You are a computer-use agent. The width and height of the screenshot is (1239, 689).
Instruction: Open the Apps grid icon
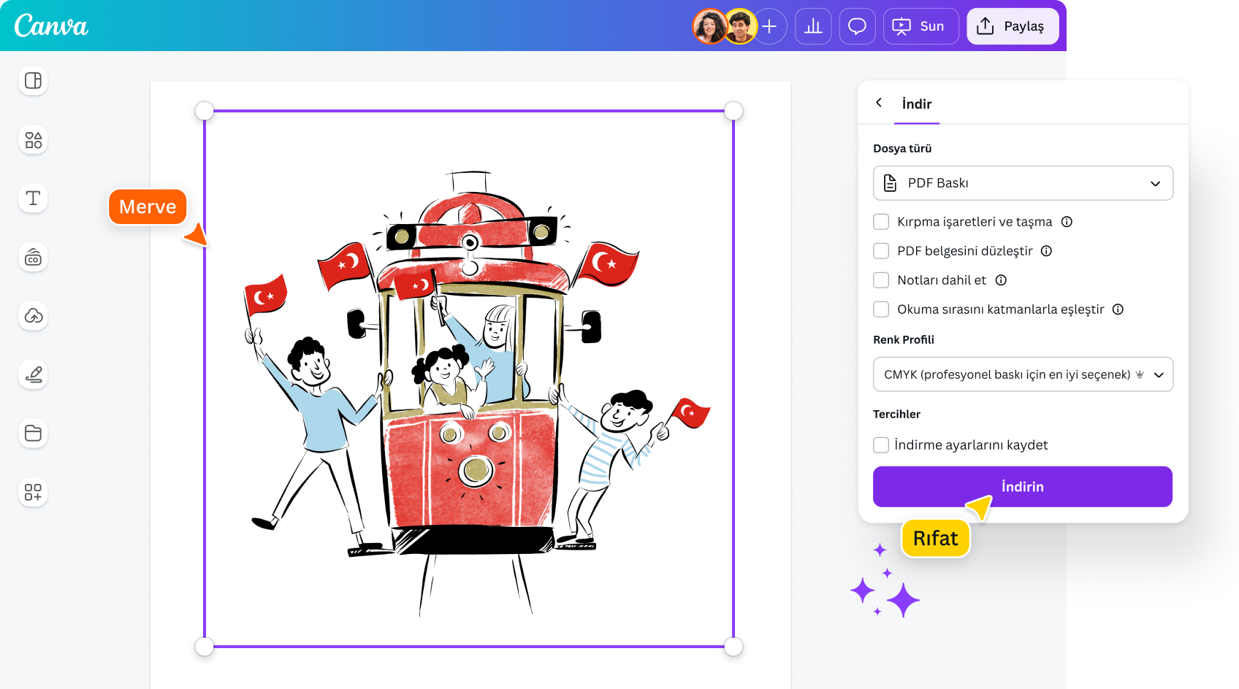coord(33,492)
